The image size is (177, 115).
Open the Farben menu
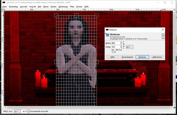[x=54, y=7]
